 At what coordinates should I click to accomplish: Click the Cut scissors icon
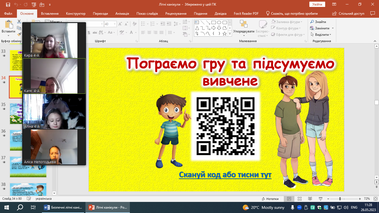pos(19,22)
